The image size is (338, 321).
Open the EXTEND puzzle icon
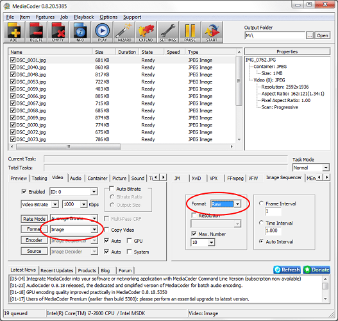[146, 32]
